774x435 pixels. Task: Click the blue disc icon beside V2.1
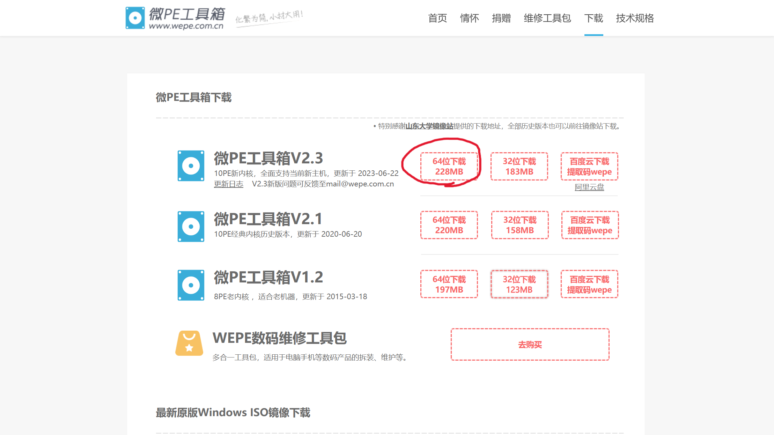(x=191, y=226)
